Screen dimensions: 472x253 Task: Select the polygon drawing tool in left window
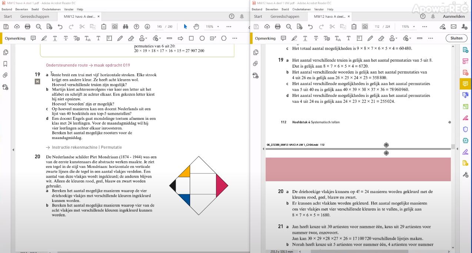pos(224,38)
